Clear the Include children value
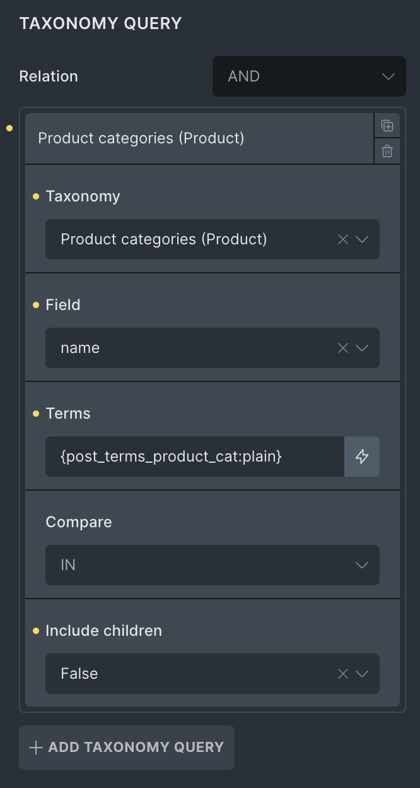 [x=343, y=674]
